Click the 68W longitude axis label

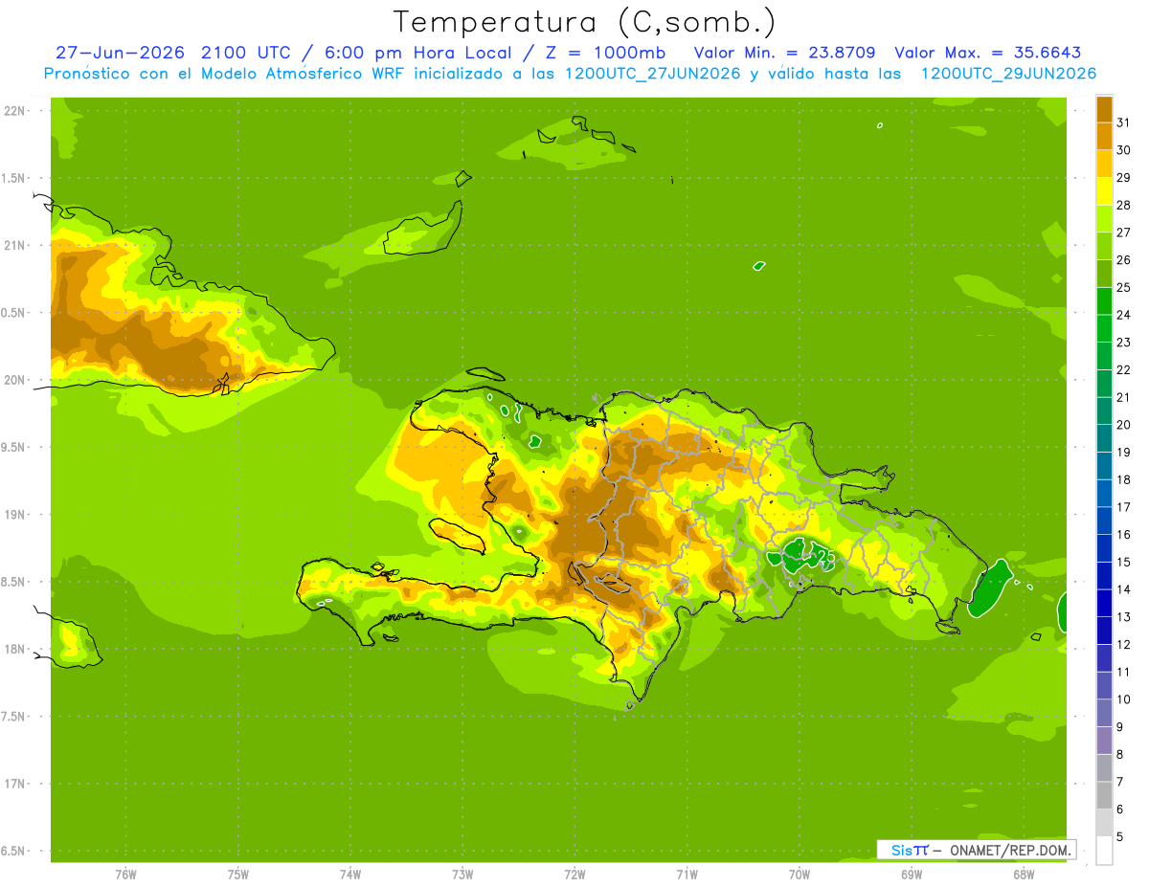1024,874
